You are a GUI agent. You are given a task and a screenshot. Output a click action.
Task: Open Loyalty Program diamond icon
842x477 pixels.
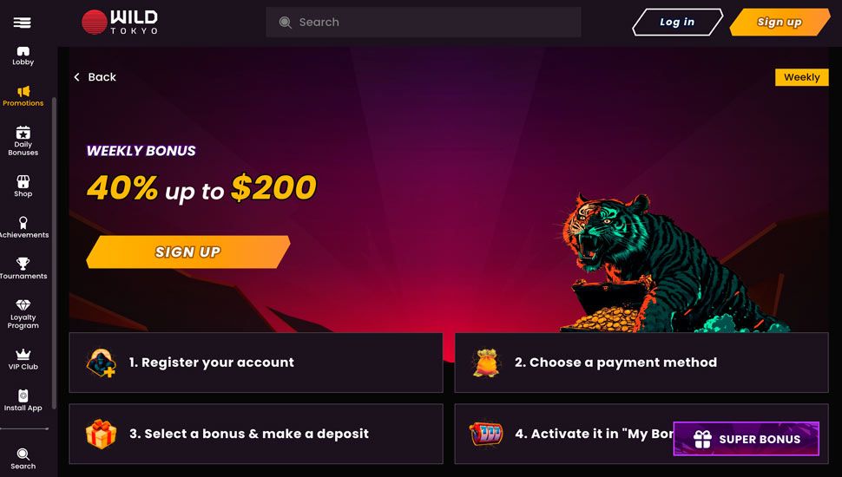click(x=23, y=304)
